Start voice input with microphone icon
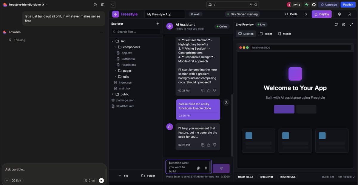 206,168
